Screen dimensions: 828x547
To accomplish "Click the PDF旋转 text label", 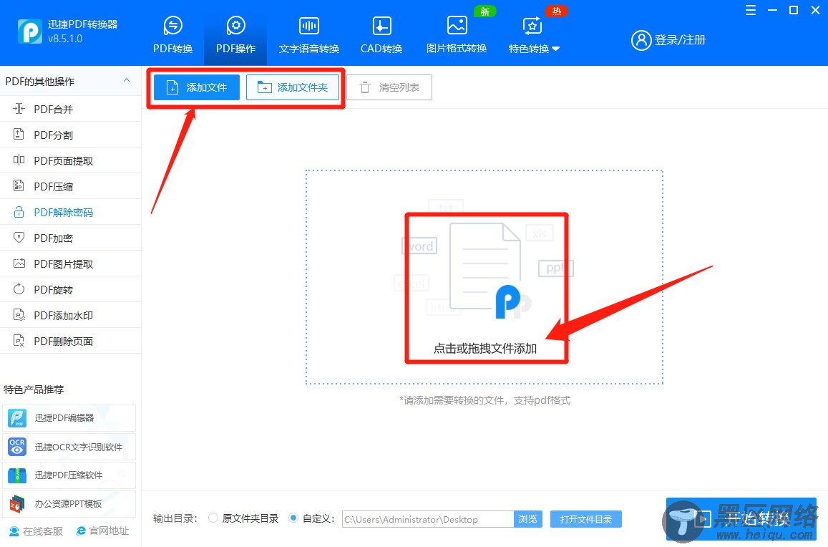I will (54, 290).
